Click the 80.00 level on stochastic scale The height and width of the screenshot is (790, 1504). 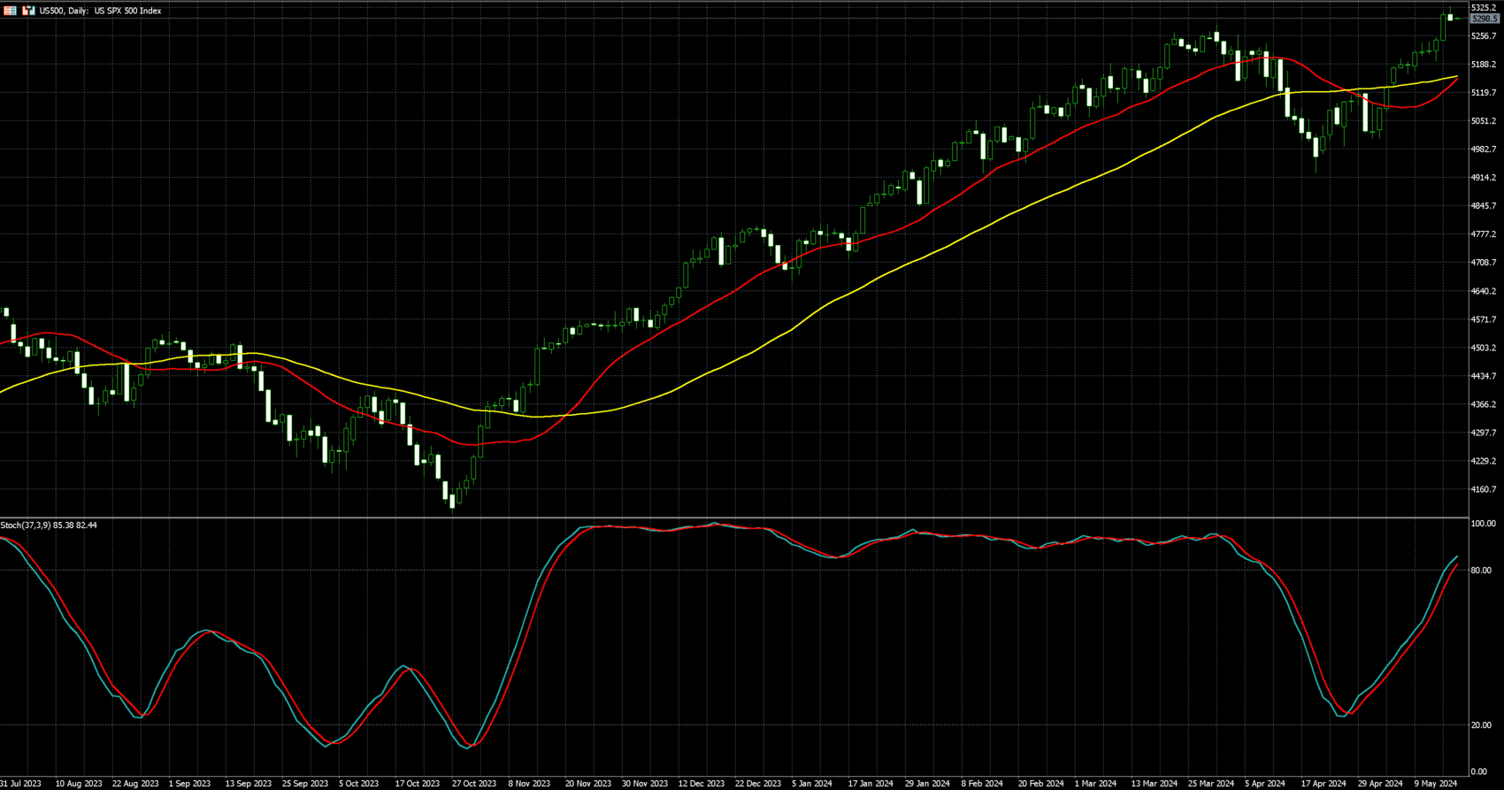tap(1480, 571)
